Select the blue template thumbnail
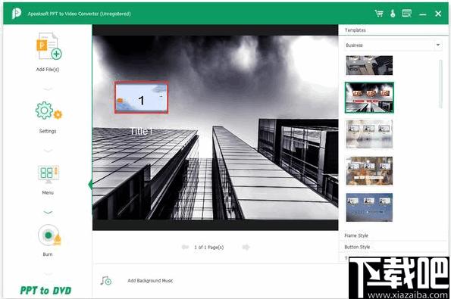The width and height of the screenshot is (451, 299). pos(369,207)
